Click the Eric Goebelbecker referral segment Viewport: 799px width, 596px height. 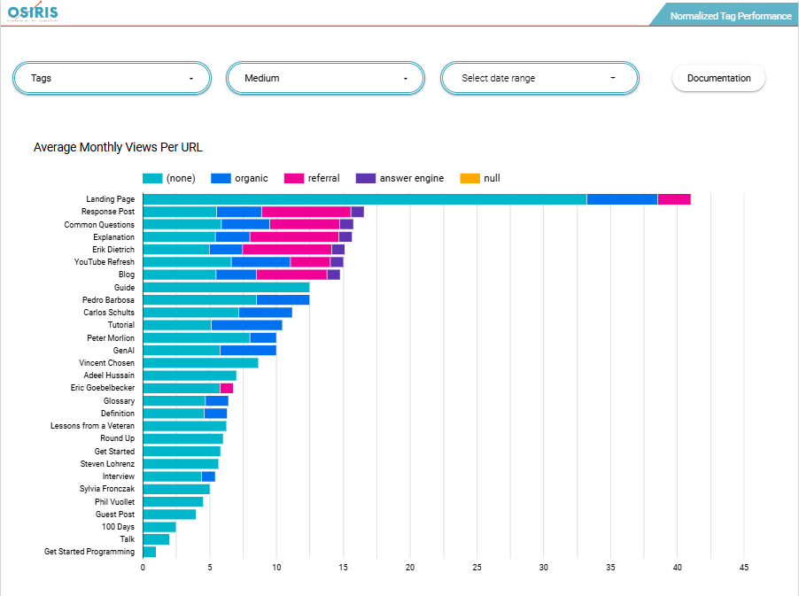(x=227, y=388)
